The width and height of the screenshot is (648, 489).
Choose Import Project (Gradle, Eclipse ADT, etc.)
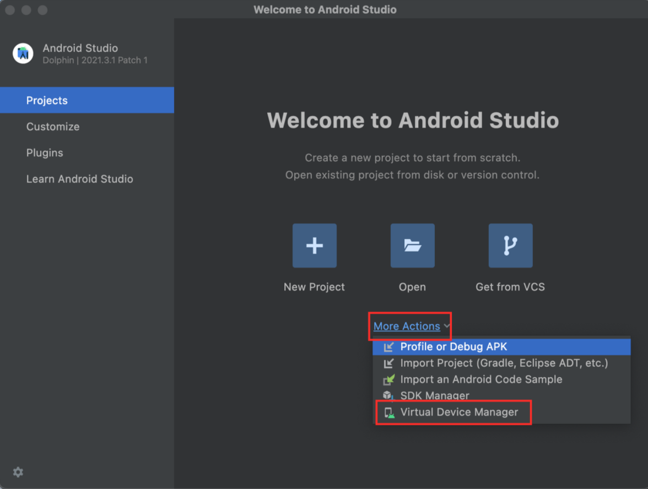tap(501, 363)
